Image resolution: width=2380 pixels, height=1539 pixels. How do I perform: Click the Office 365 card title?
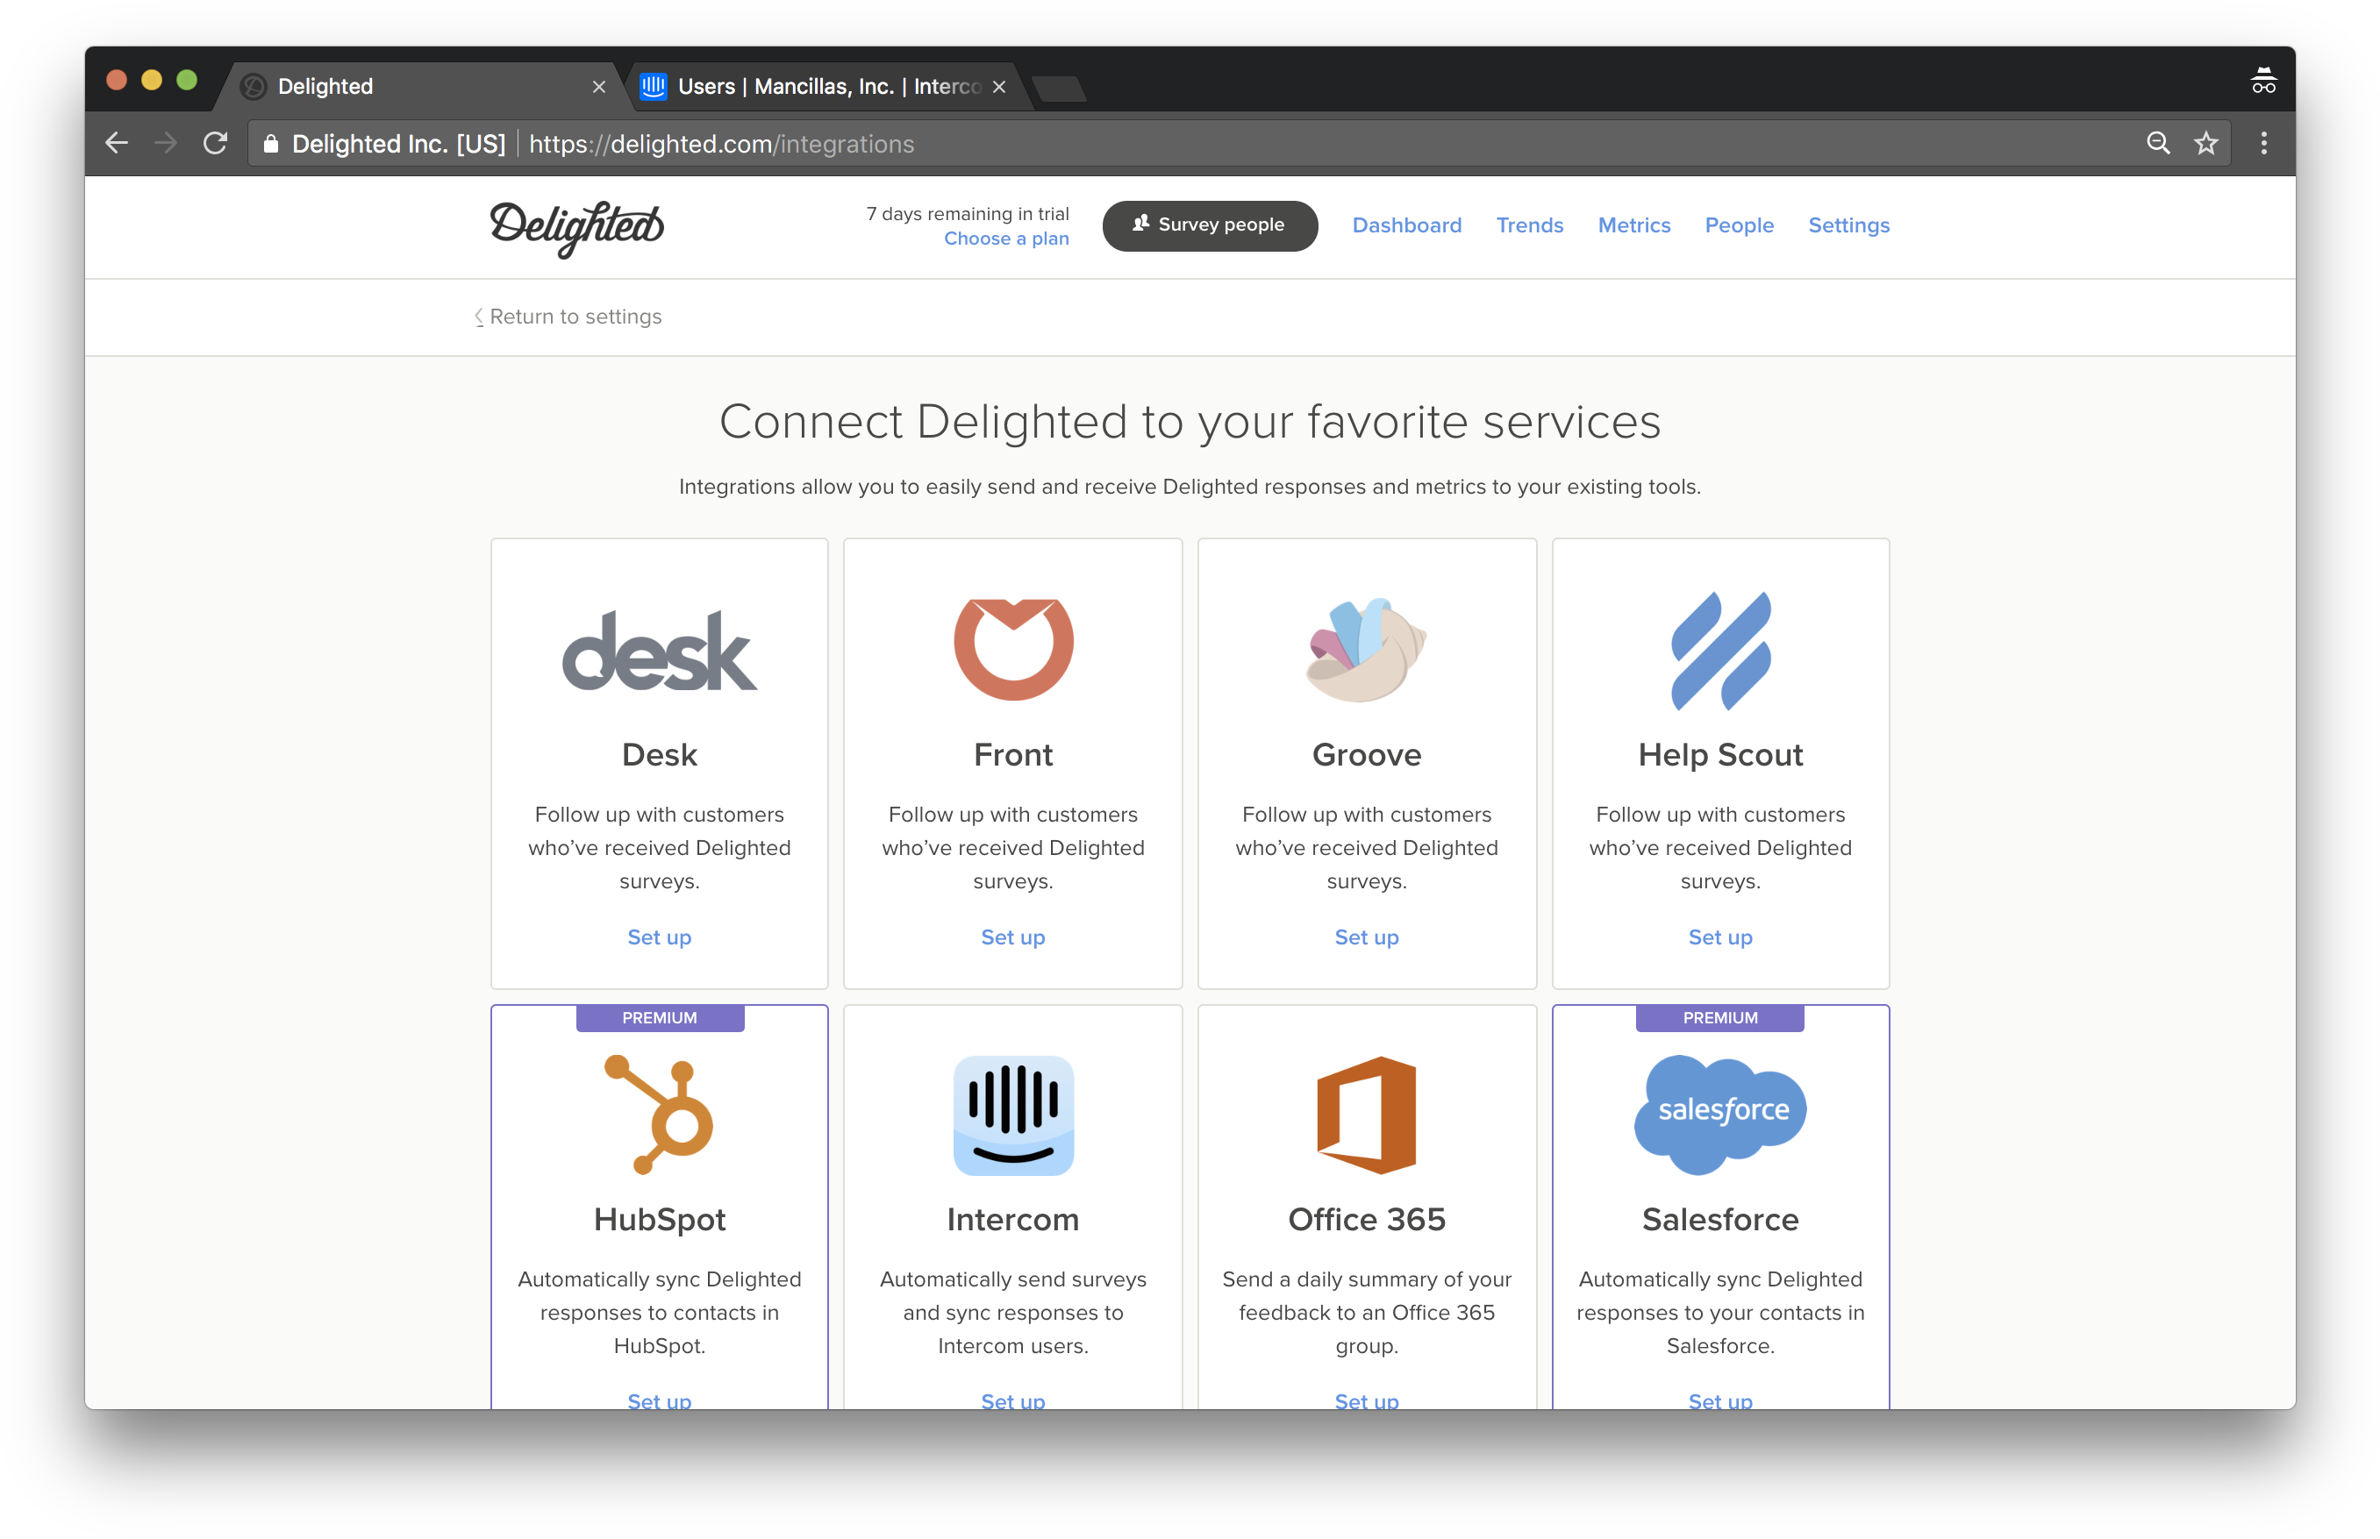coord(1365,1218)
